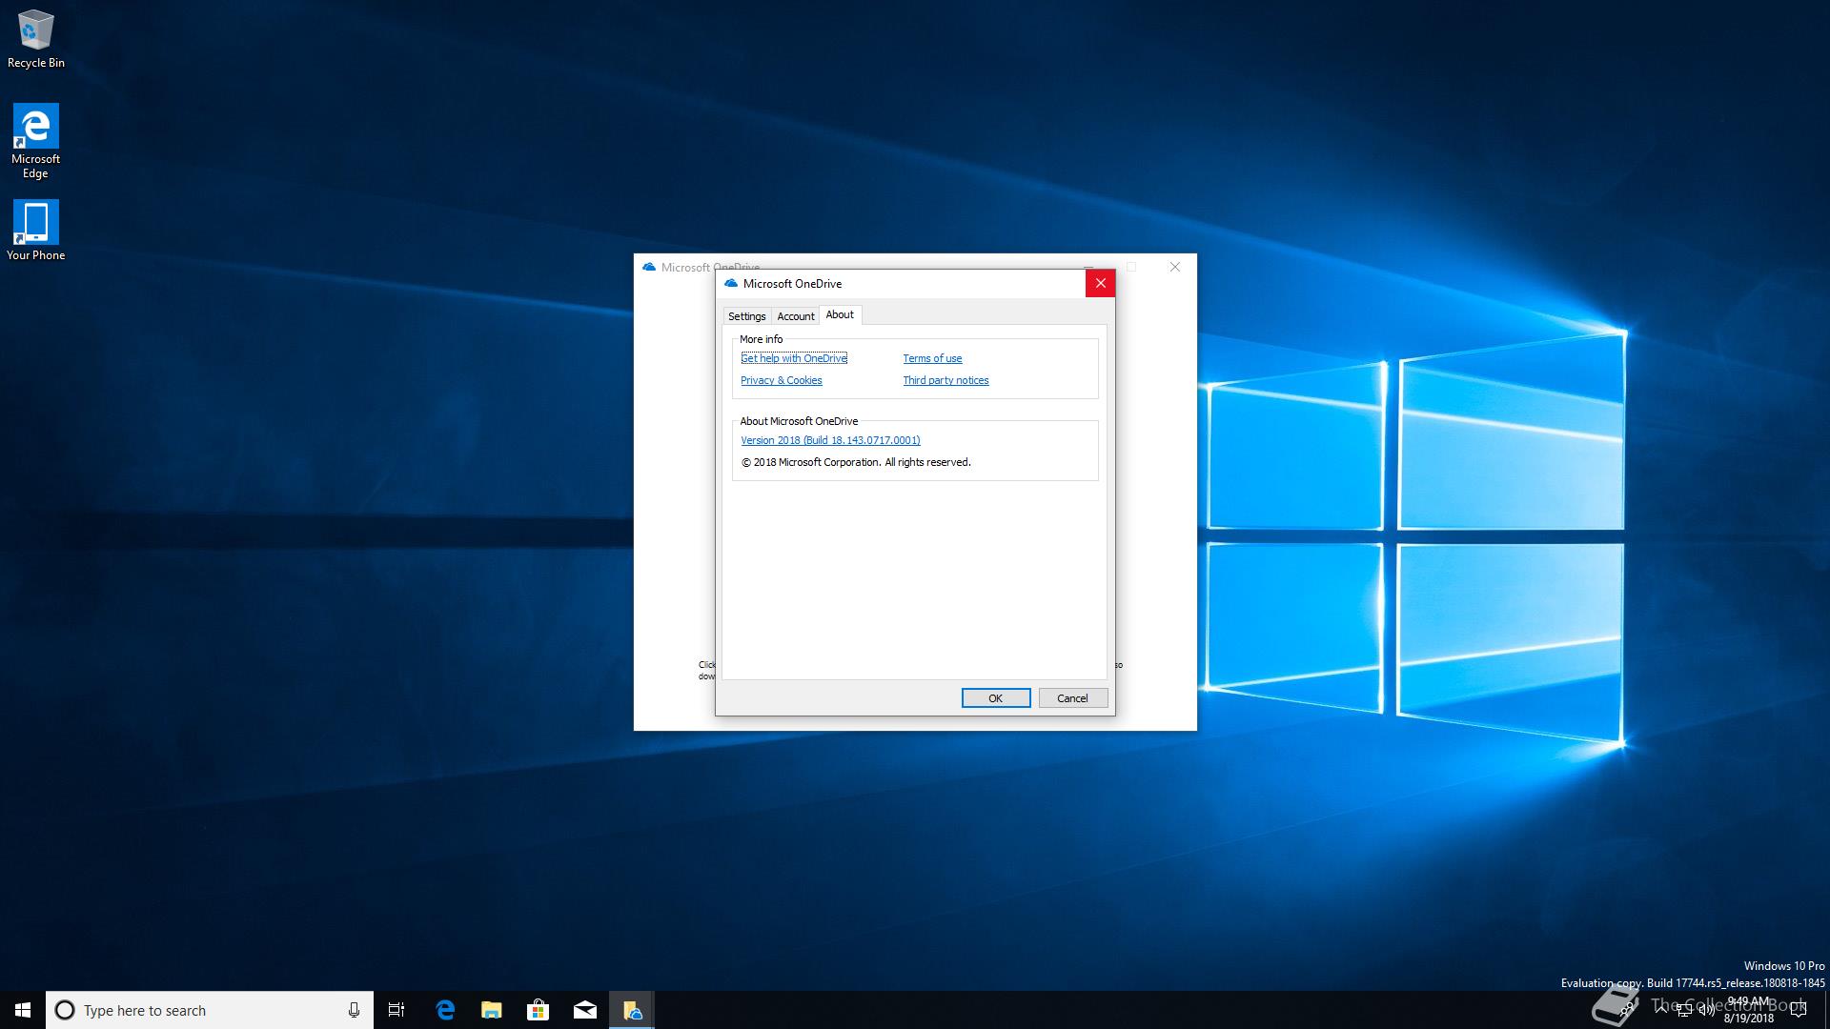This screenshot has width=1830, height=1029.
Task: Open Get help with OneDrive link
Action: pos(793,358)
